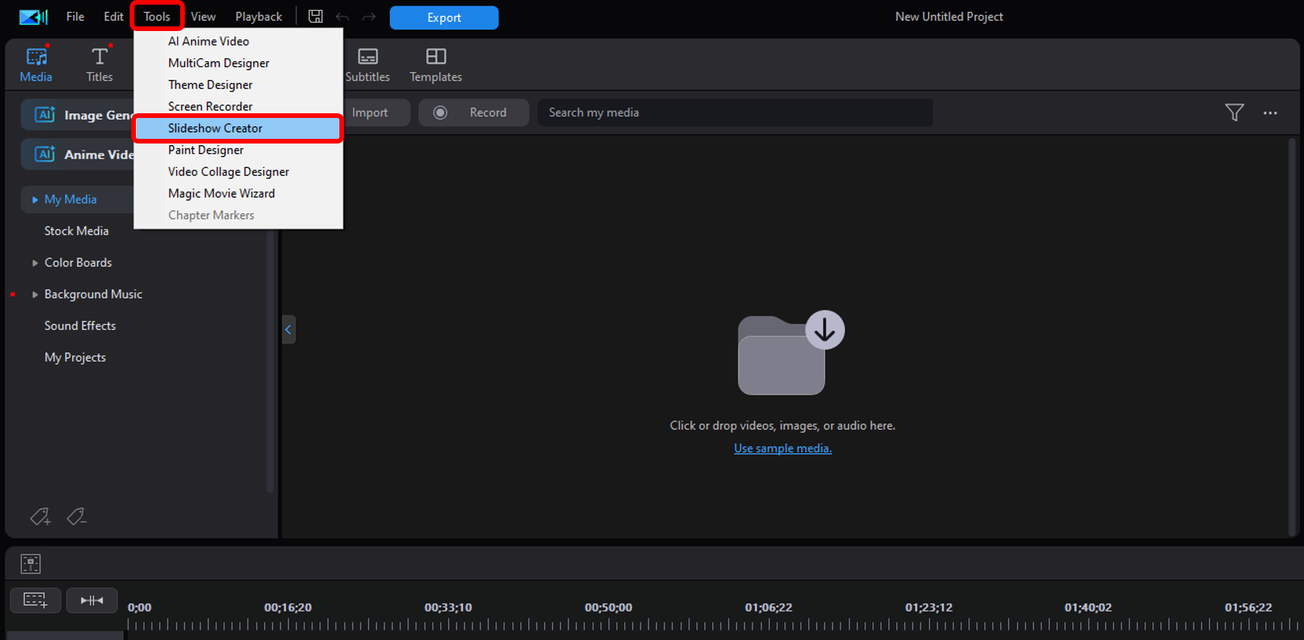Open the media filter funnel icon
Viewport: 1304px width, 640px height.
coord(1234,112)
